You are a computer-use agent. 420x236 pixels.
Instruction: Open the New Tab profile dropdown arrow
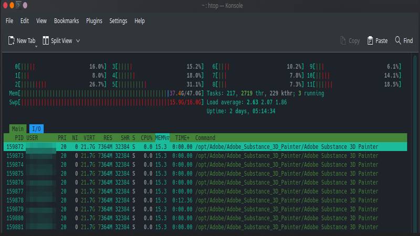[36, 46]
